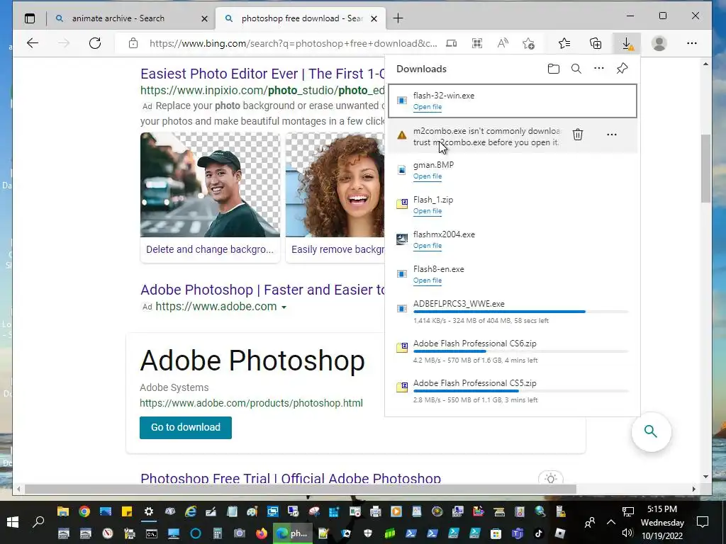Close the photoshop free download tab
726x544 pixels.
coord(374,18)
